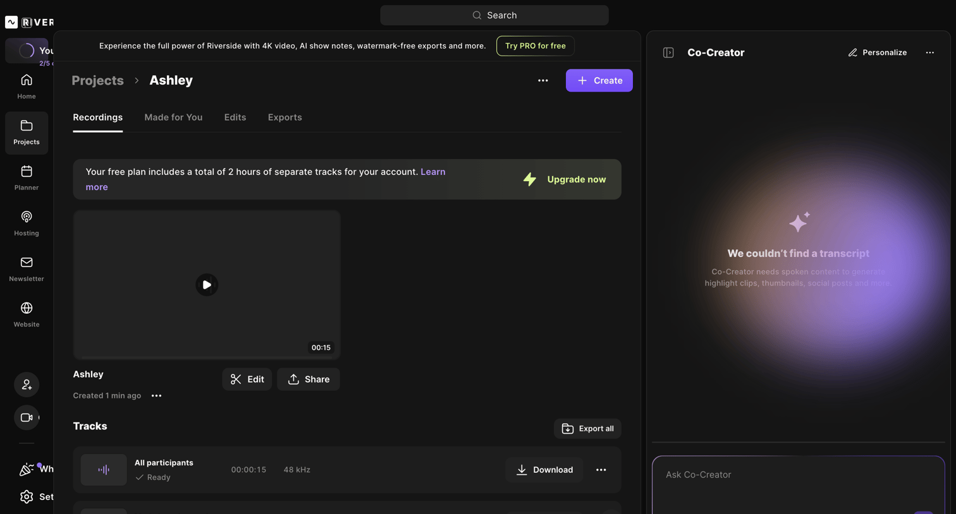Click the 00:00:15 track duration
This screenshot has height=514, width=956.
point(248,470)
